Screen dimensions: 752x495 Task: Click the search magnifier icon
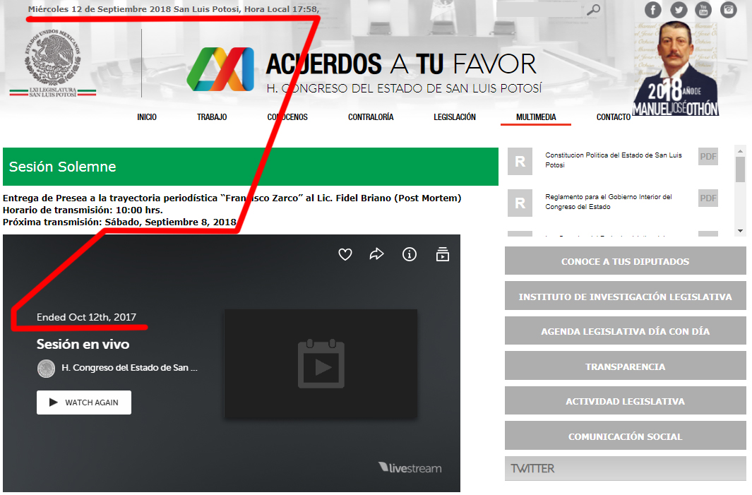[594, 10]
